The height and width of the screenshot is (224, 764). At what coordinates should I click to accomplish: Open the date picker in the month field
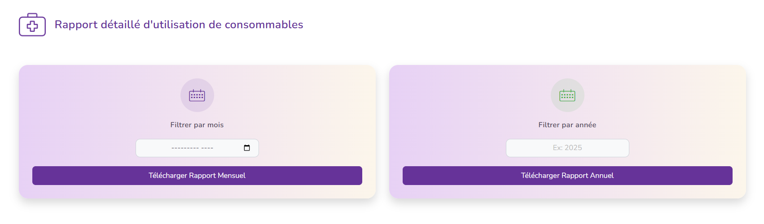pyautogui.click(x=247, y=148)
